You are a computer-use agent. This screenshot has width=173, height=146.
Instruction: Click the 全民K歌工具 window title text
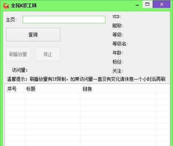tap(24, 6)
